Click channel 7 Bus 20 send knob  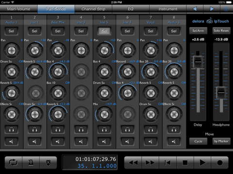click(x=151, y=72)
